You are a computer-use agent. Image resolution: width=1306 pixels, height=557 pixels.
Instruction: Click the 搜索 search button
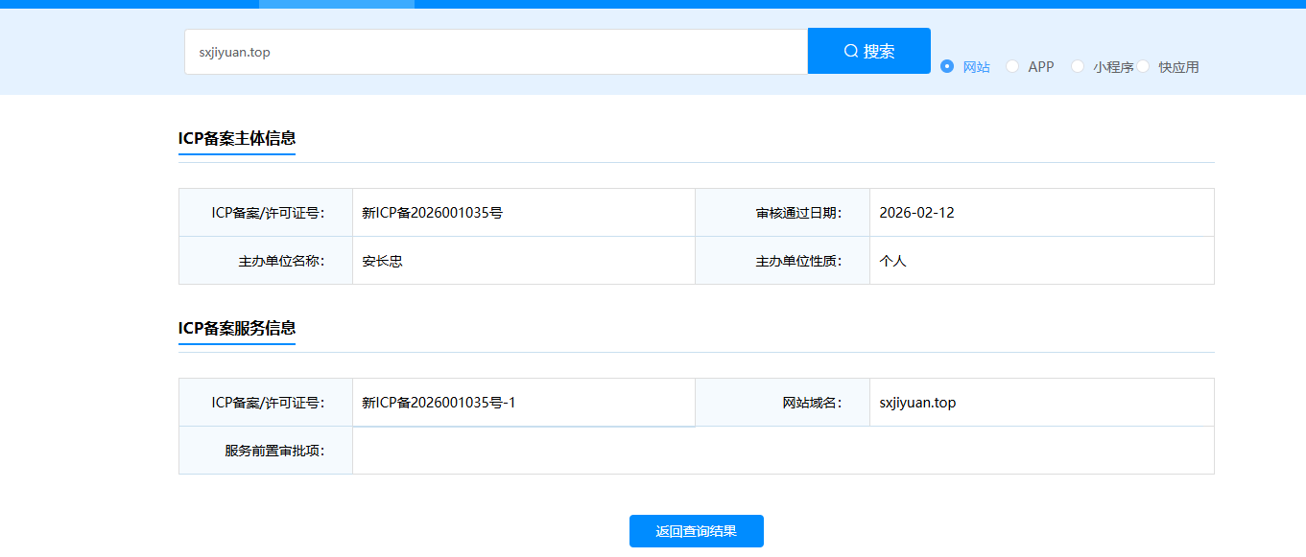(x=868, y=50)
